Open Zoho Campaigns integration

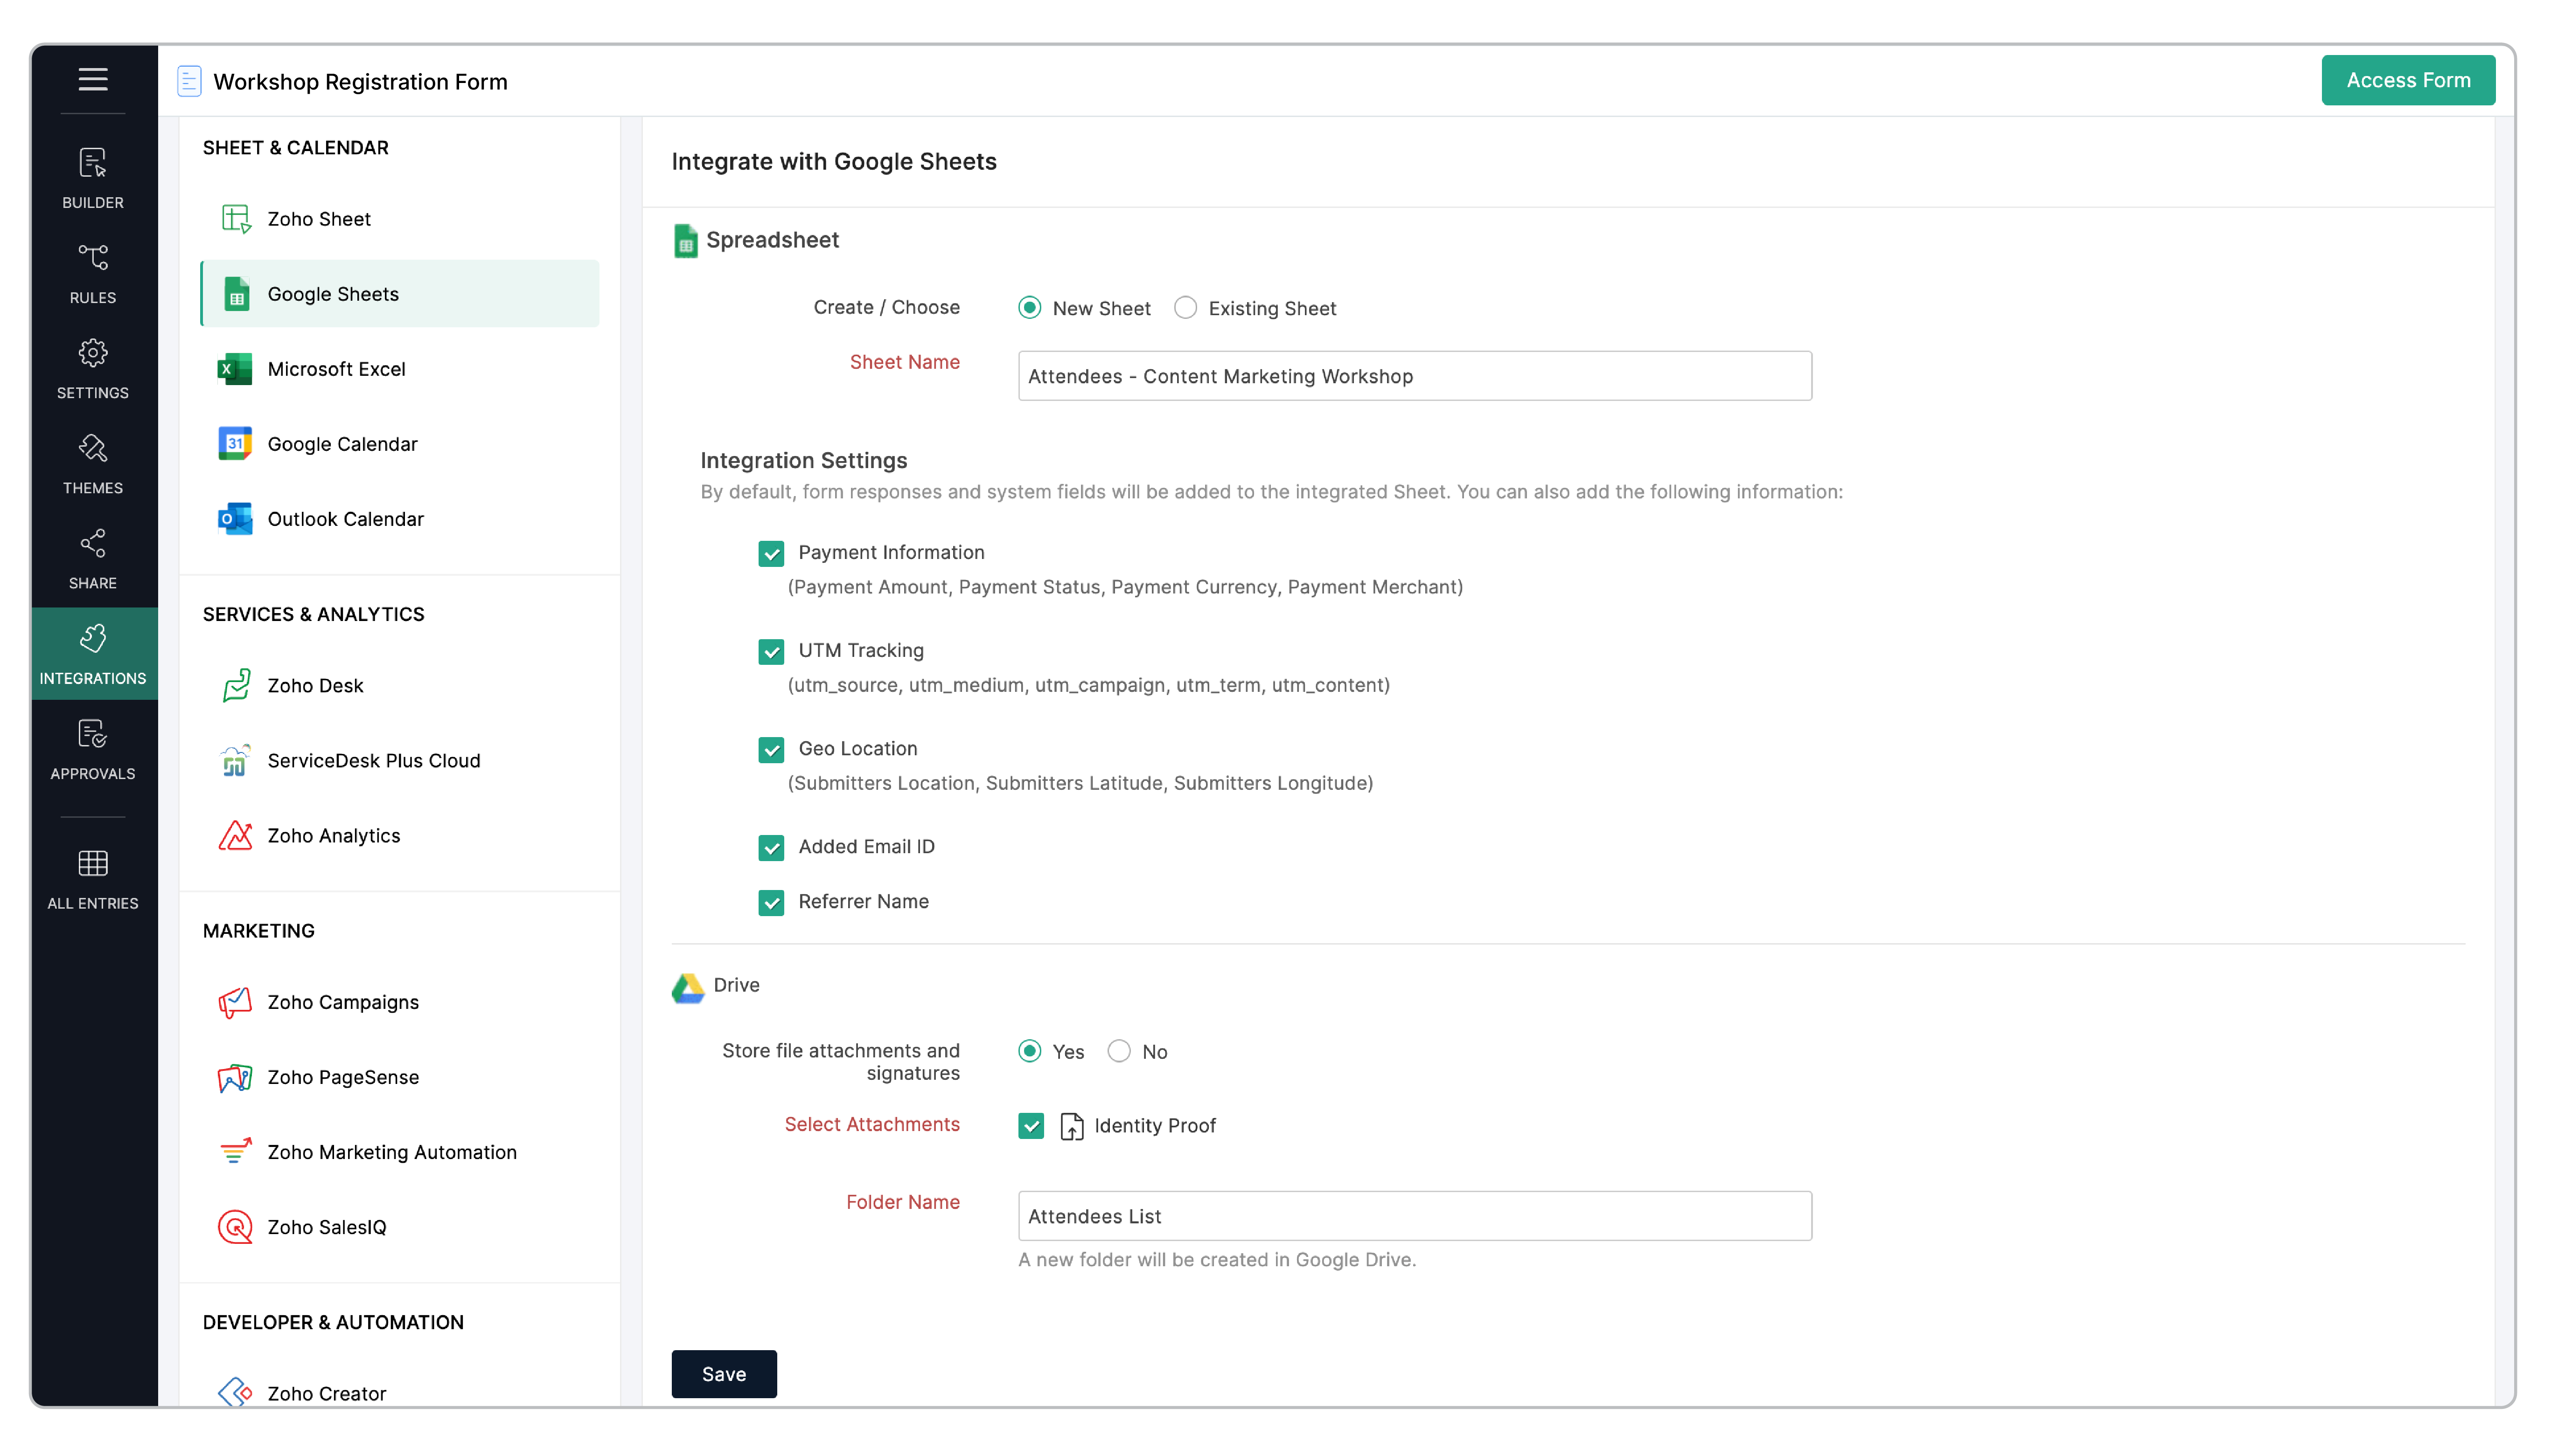(343, 1001)
